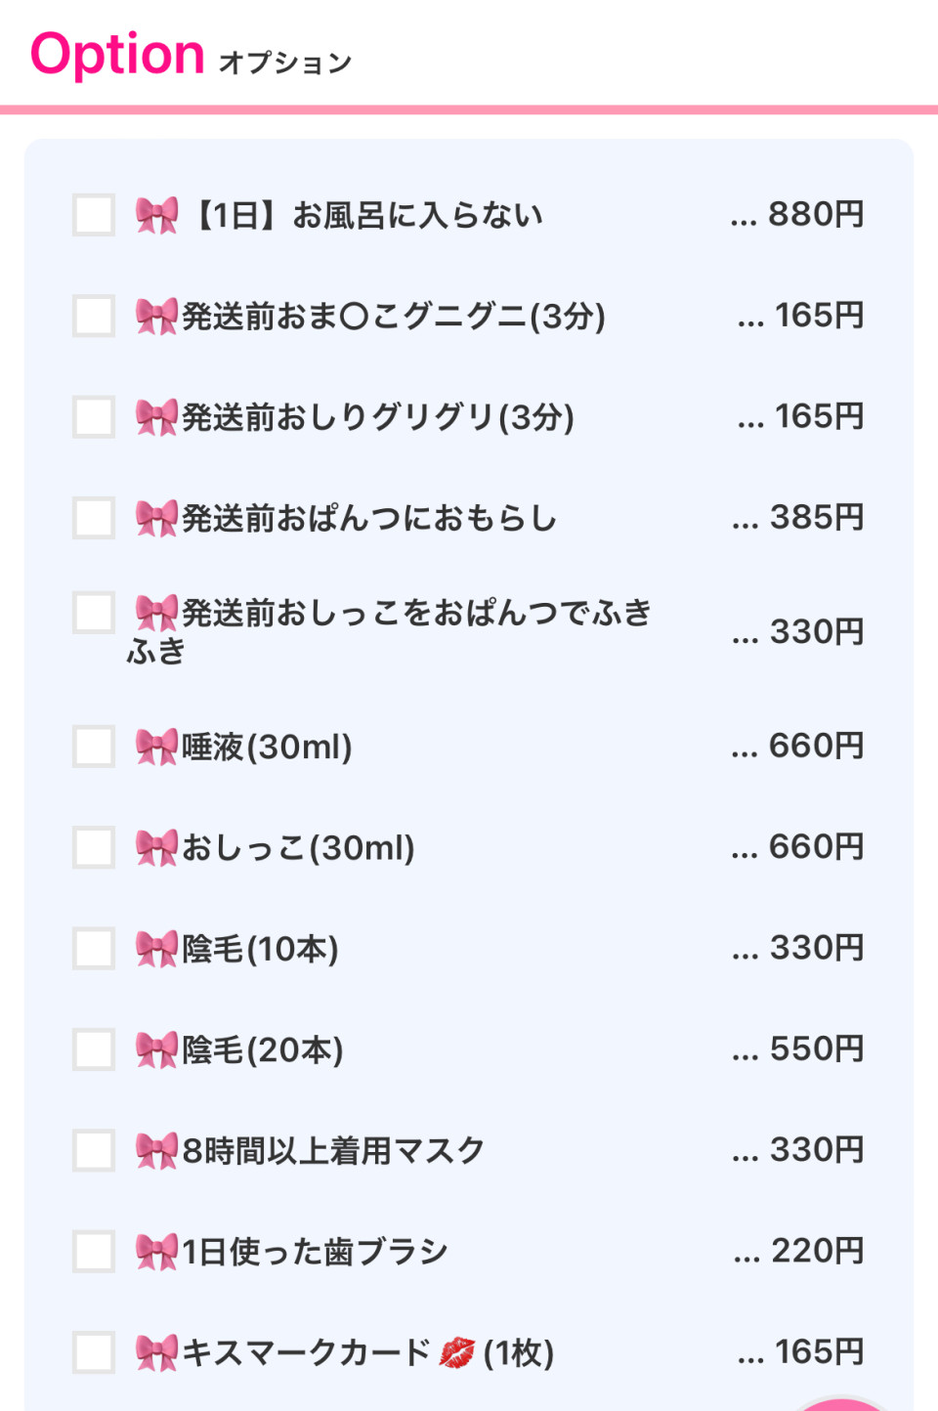Viewport: 938px width, 1411px height.
Task: Click the ribbon icon next to 発送前おしりグリグリ(3分)
Action: [x=156, y=417]
